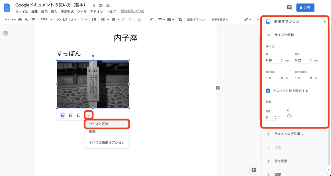Screen dimensions: 331x176
Task: Click the 幅 width input field
Action: [x=272, y=61]
